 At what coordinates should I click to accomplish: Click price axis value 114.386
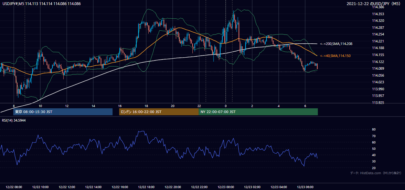click(378, 7)
